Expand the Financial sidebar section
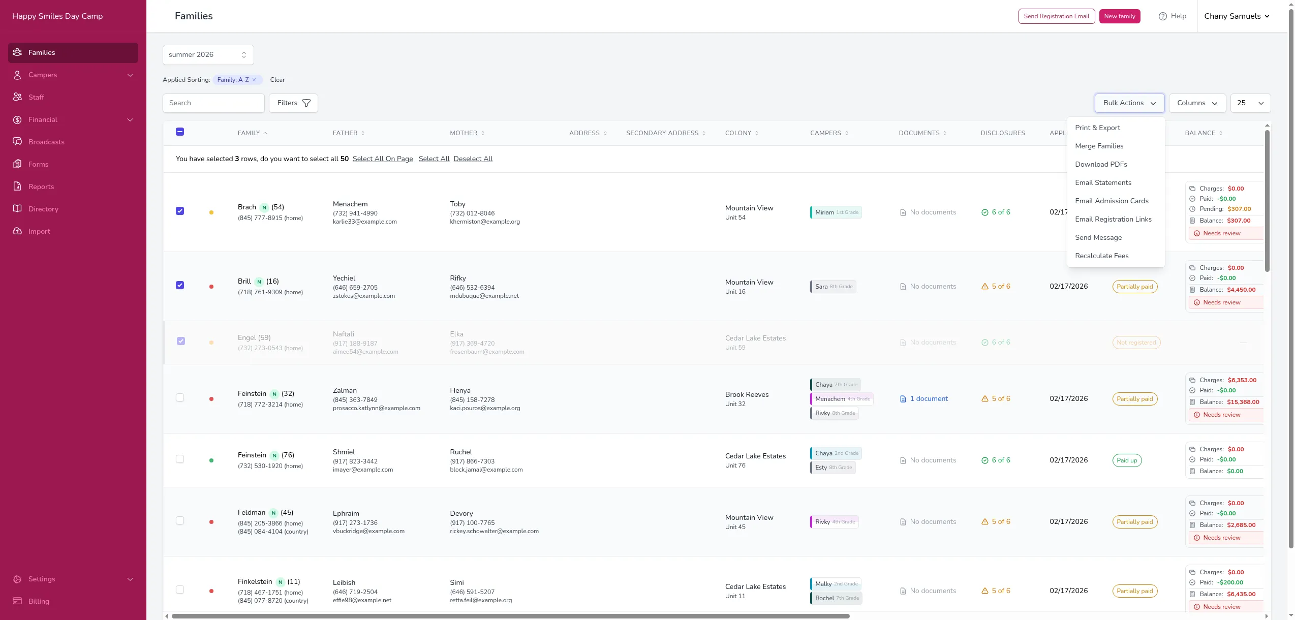The height and width of the screenshot is (620, 1295). tap(130, 120)
